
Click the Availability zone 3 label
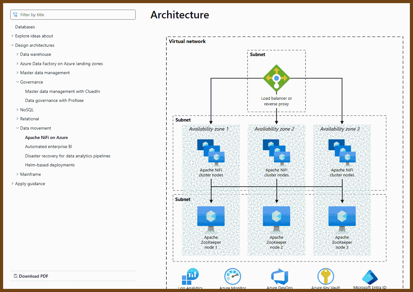[x=340, y=129]
